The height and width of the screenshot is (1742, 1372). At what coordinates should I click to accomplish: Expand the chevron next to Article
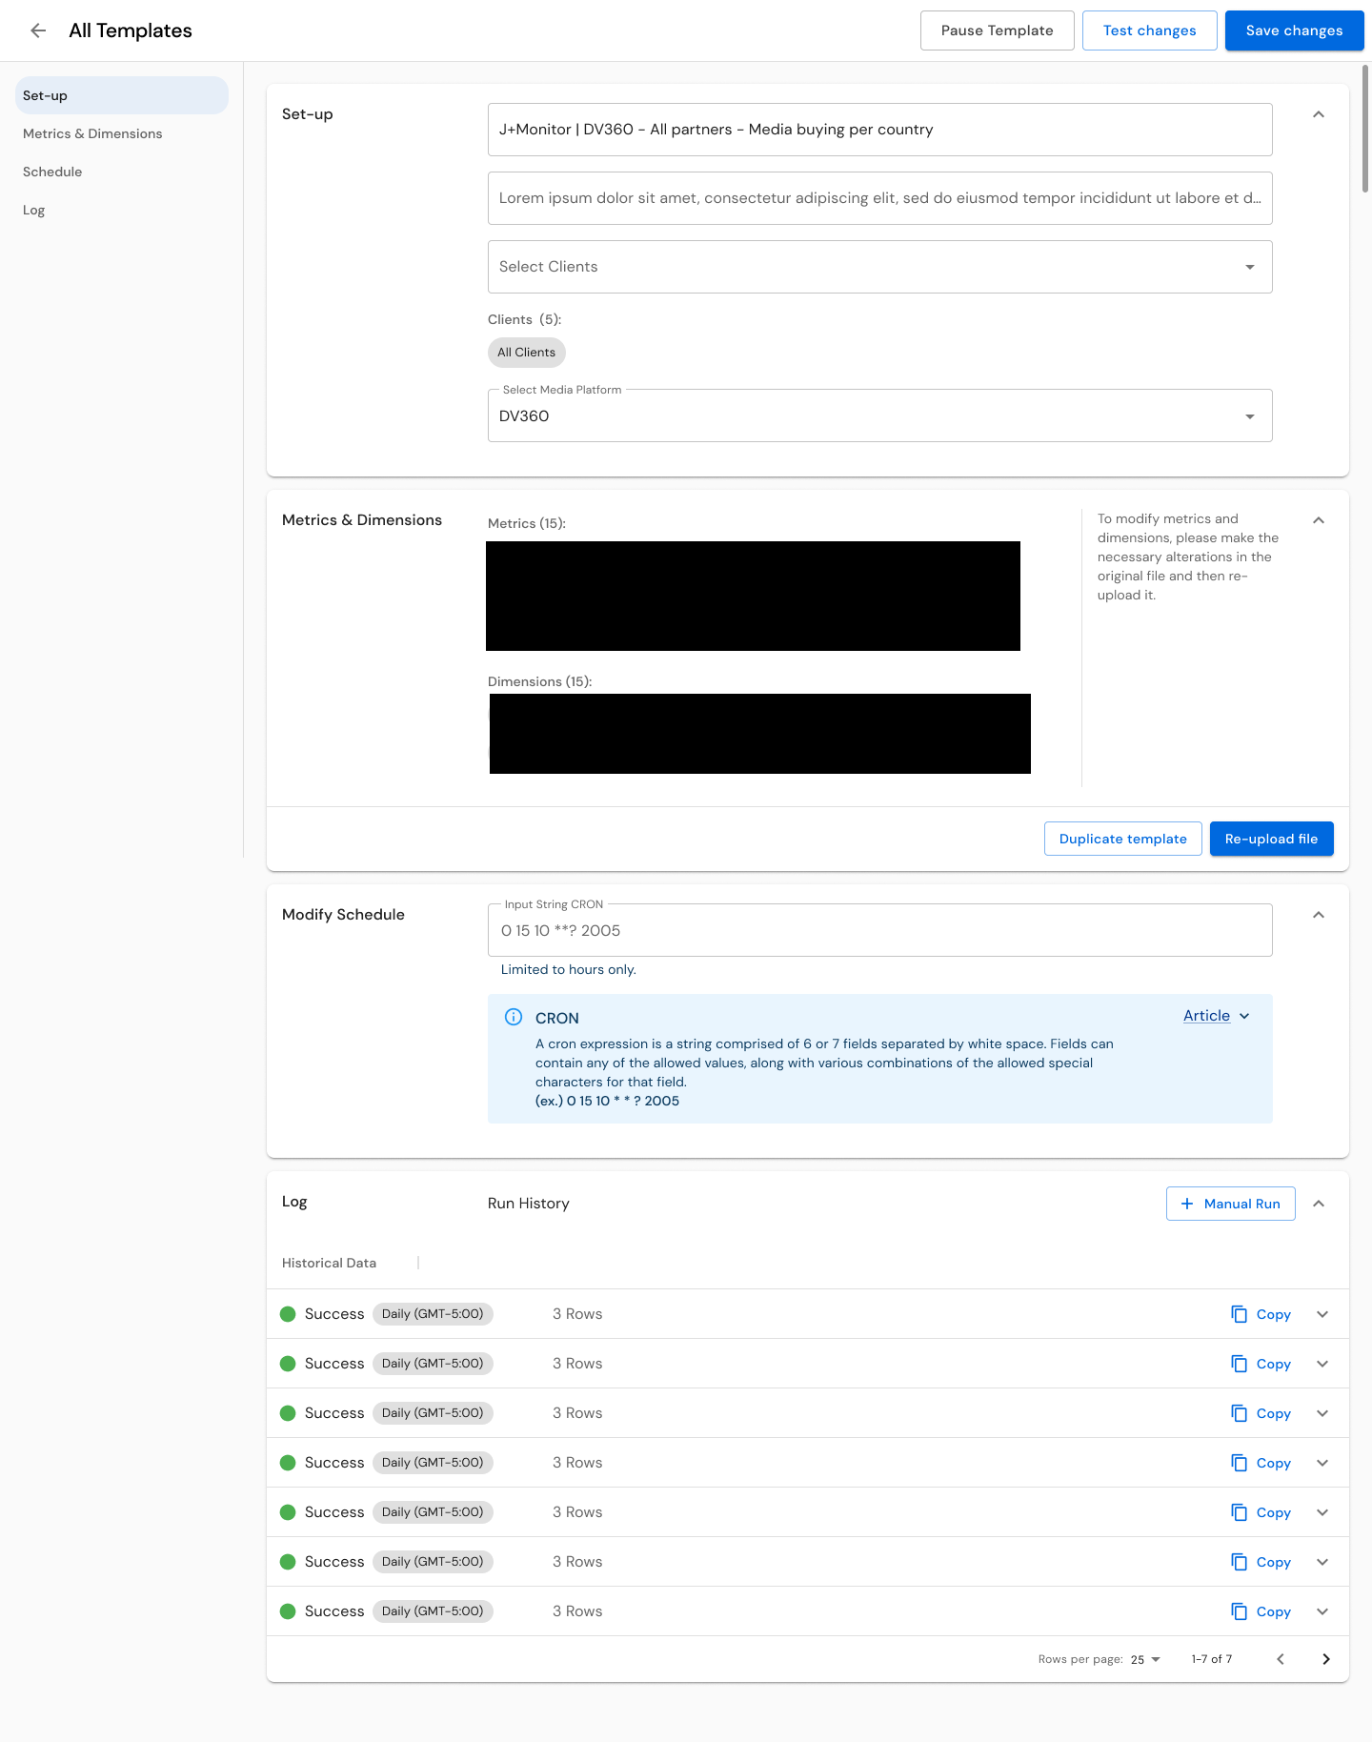click(x=1244, y=1016)
